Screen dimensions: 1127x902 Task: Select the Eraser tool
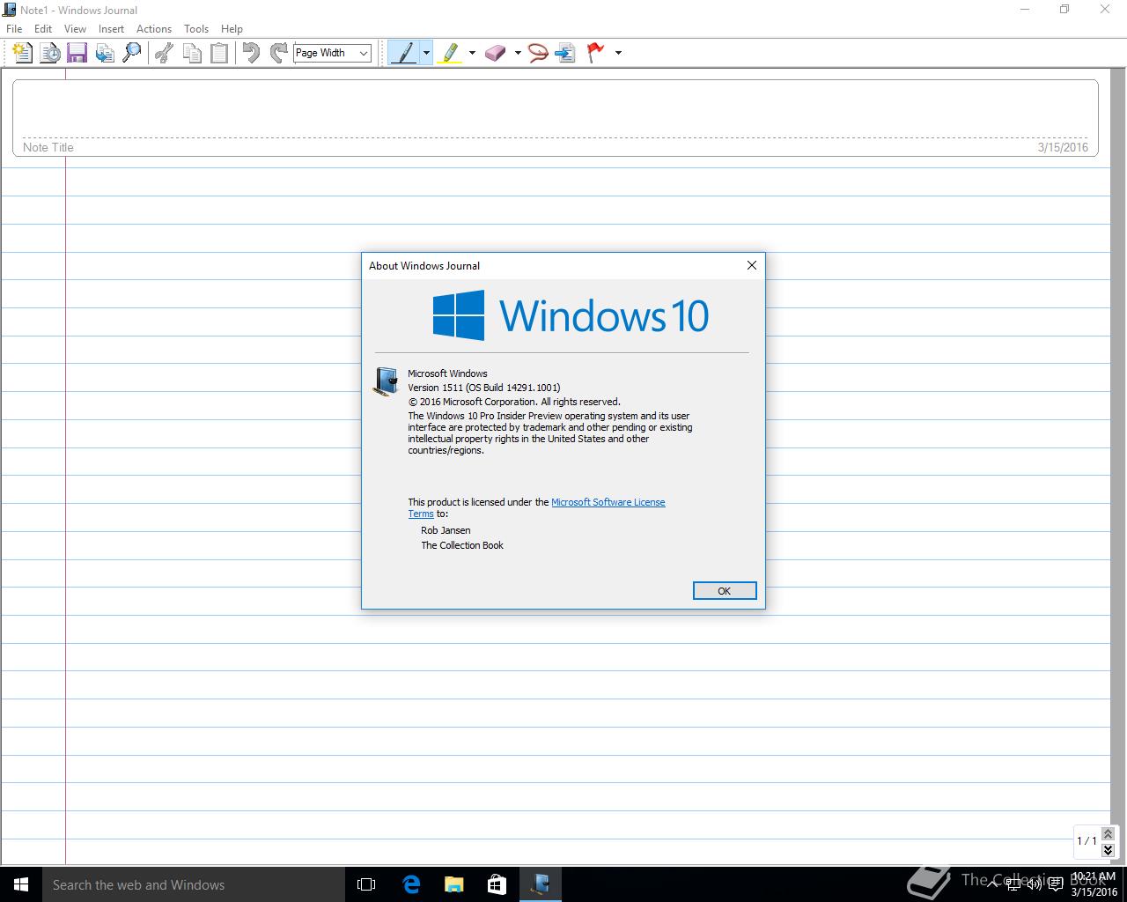coord(496,53)
